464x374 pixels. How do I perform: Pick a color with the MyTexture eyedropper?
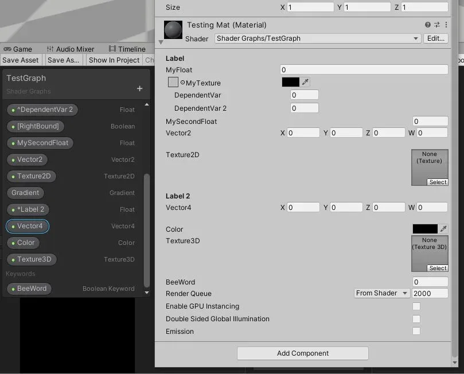[305, 82]
